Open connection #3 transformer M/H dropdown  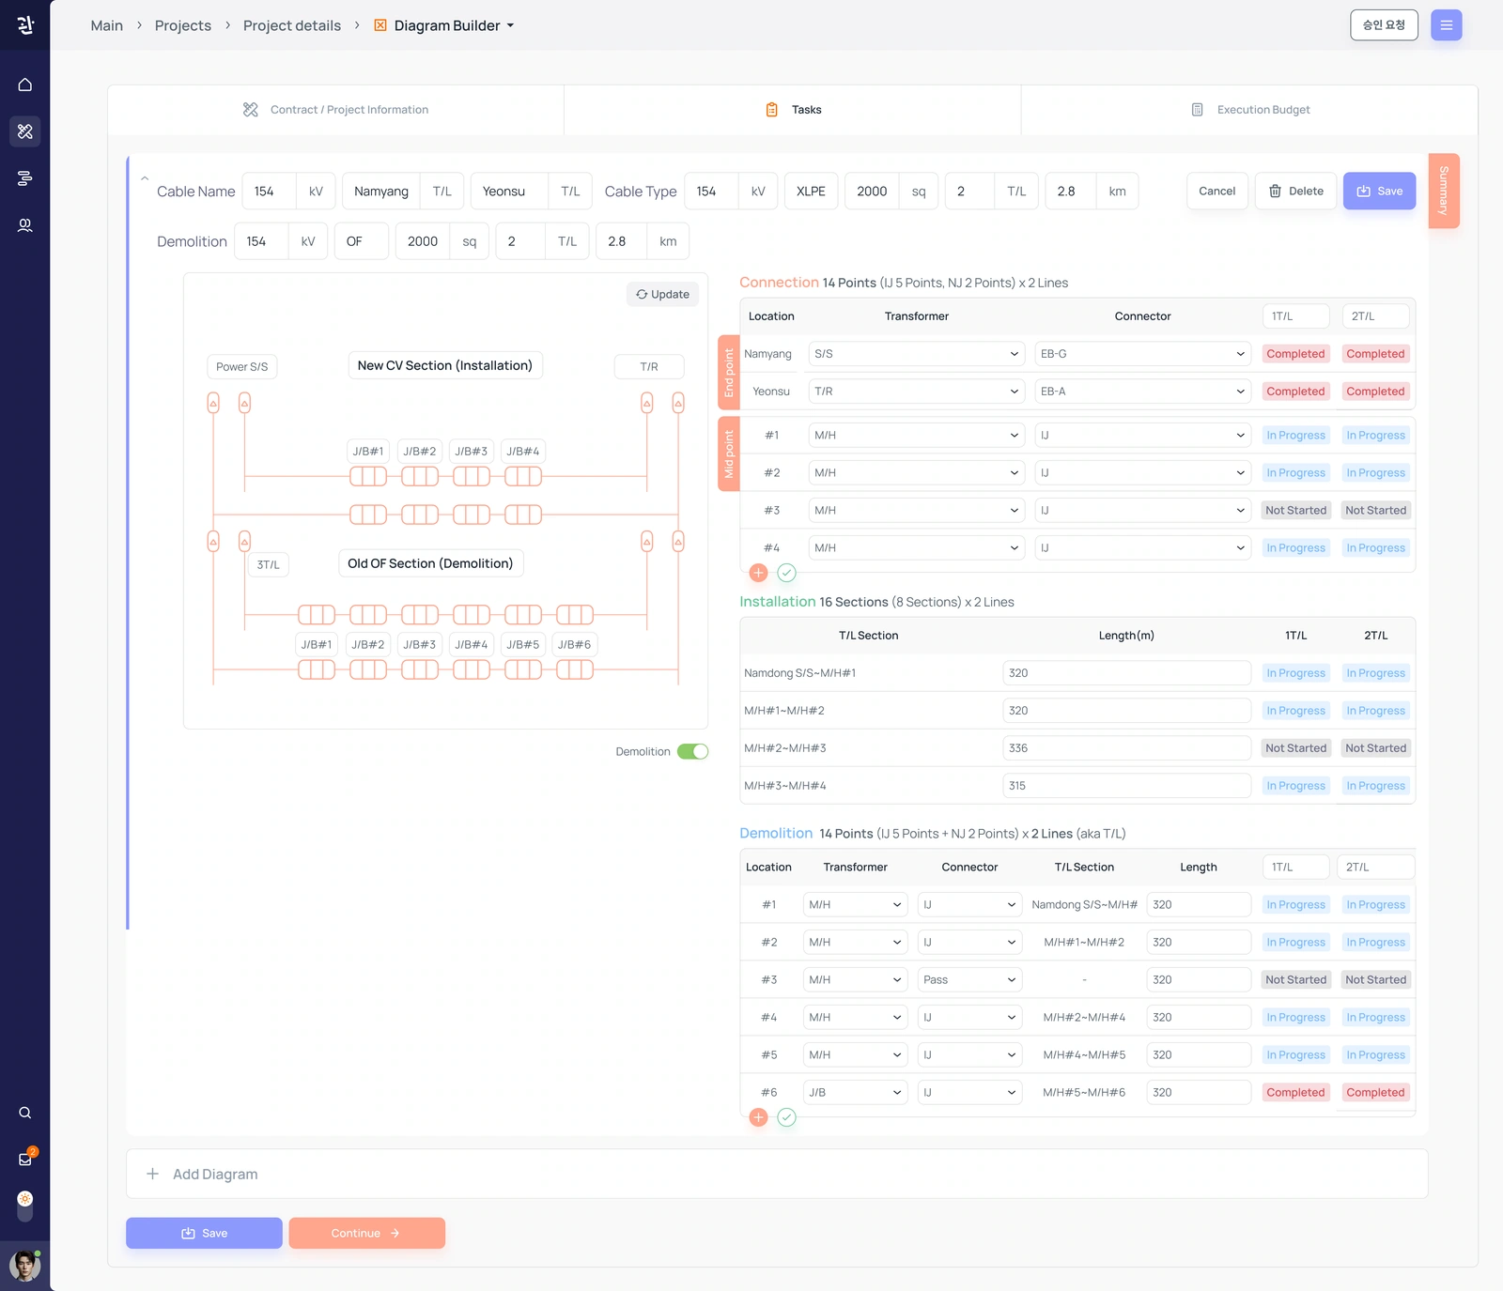[916, 511]
